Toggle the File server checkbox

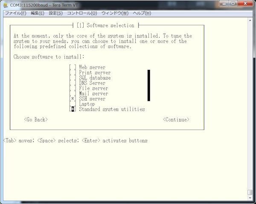73,88
